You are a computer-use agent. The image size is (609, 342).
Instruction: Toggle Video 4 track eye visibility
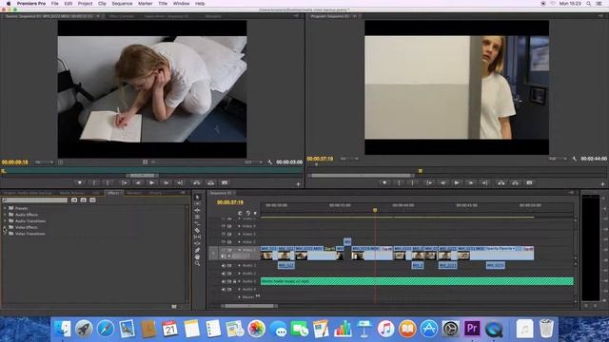pos(224,226)
